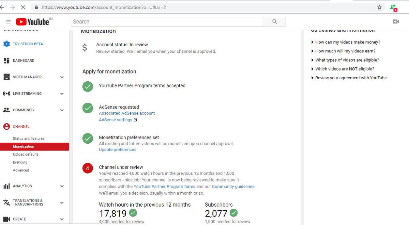The height and width of the screenshot is (225, 409).
Task: Click the Video Manager icon
Action: coord(6,77)
